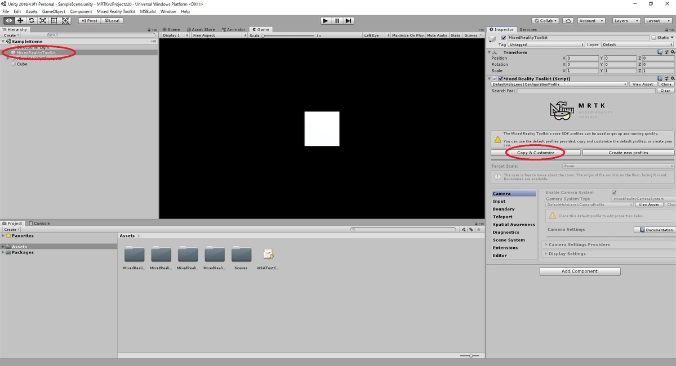Toggle Local/Global handle rotation
The width and height of the screenshot is (676, 366).
[x=112, y=21]
